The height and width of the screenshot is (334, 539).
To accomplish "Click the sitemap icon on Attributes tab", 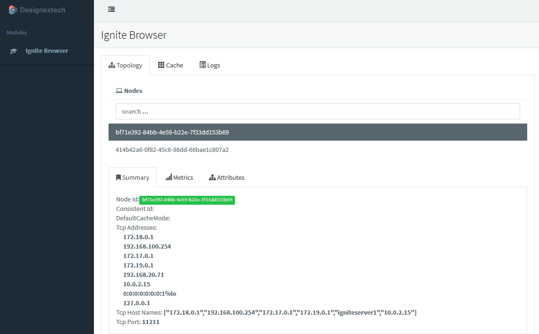I will tap(212, 178).
